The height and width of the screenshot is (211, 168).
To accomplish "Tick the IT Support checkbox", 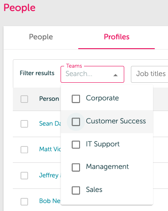I will (76, 145).
